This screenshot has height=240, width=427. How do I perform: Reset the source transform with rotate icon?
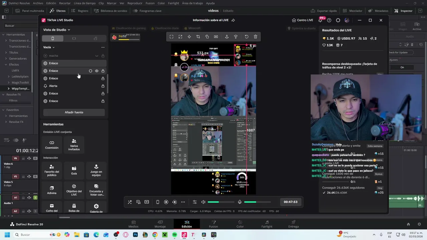(247, 37)
